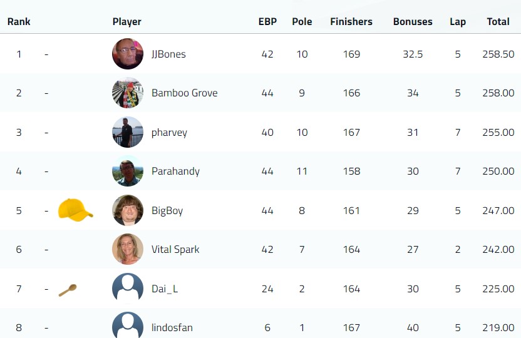Image resolution: width=521 pixels, height=338 pixels.
Task: Click the wooden spoon icon beside Dai_L
Action: click(x=68, y=290)
